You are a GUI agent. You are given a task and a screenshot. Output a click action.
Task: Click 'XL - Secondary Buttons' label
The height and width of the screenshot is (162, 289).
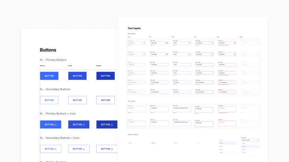[55, 89]
